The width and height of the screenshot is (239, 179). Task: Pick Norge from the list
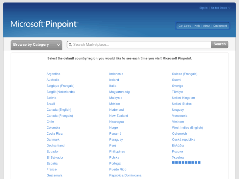(x=113, y=128)
